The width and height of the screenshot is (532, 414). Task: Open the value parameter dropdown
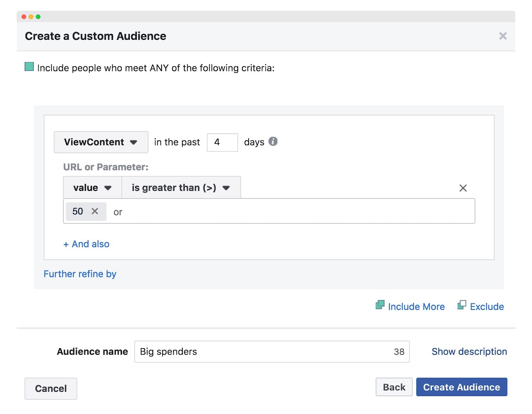92,187
